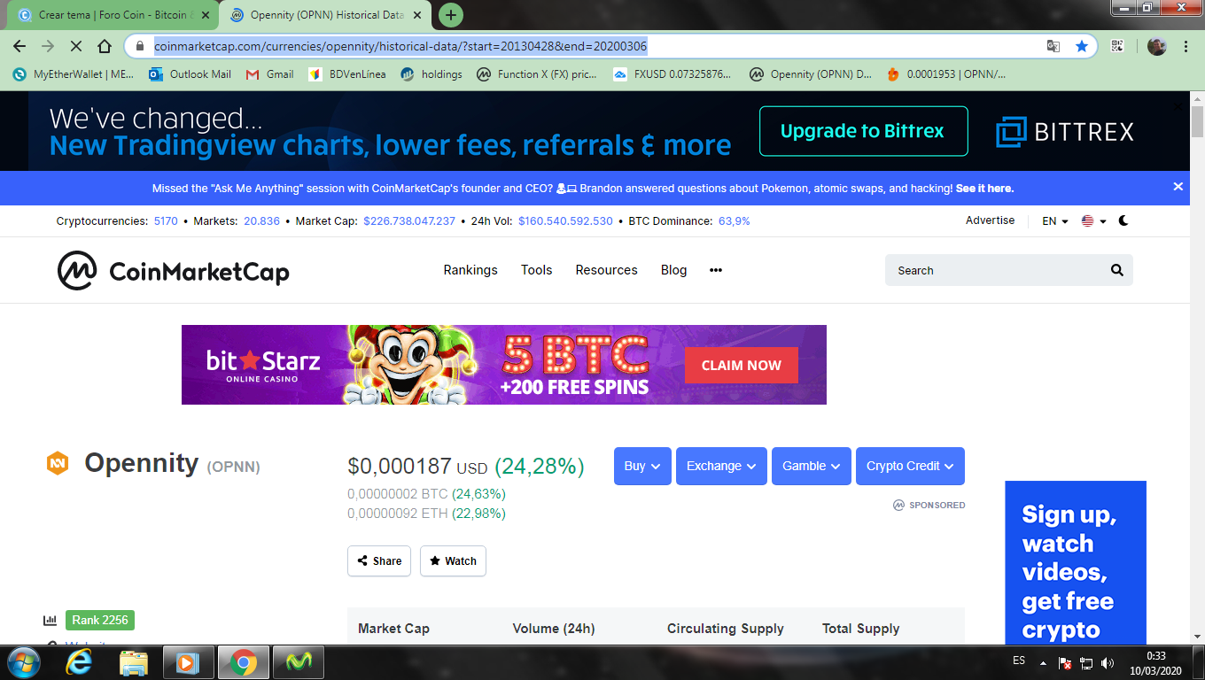1205x680 pixels.
Task: Open the BDVenLinea bookmark
Action: 347,74
